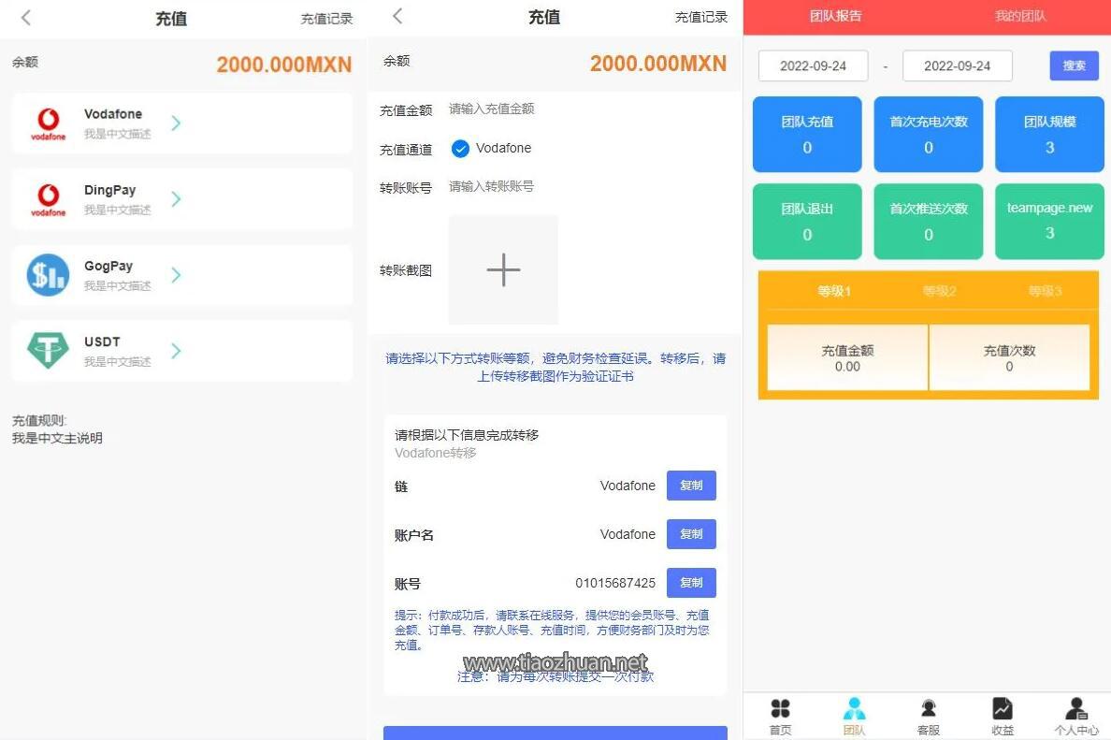Open 收益 earnings chart icon
The height and width of the screenshot is (740, 1111).
point(1002,710)
